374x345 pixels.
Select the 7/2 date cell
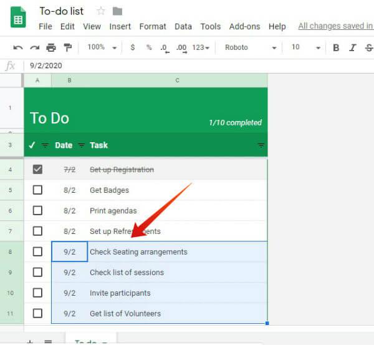click(69, 170)
